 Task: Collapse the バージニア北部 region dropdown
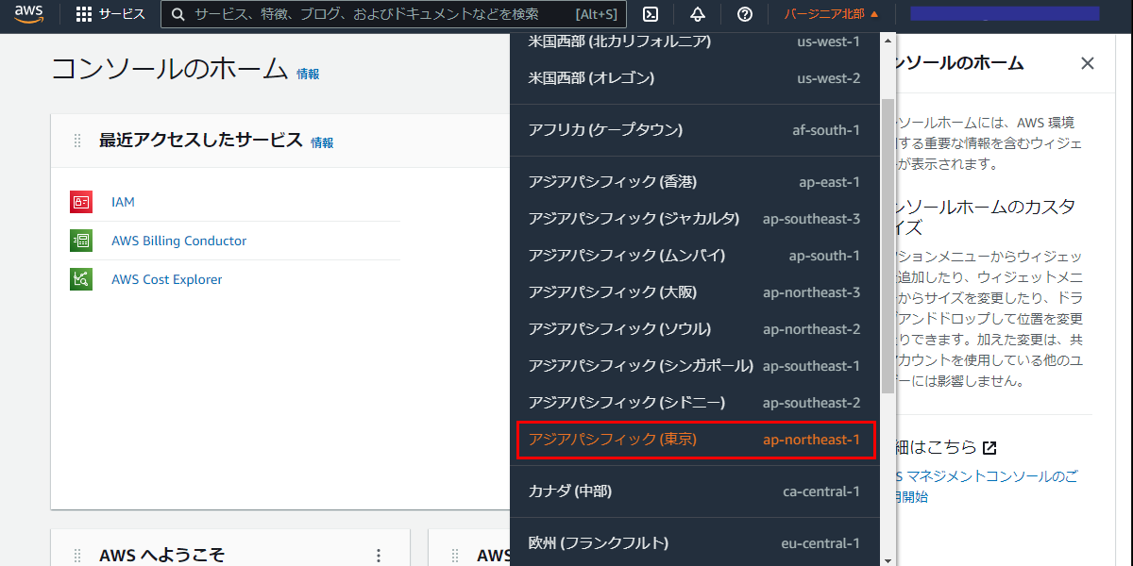point(832,14)
